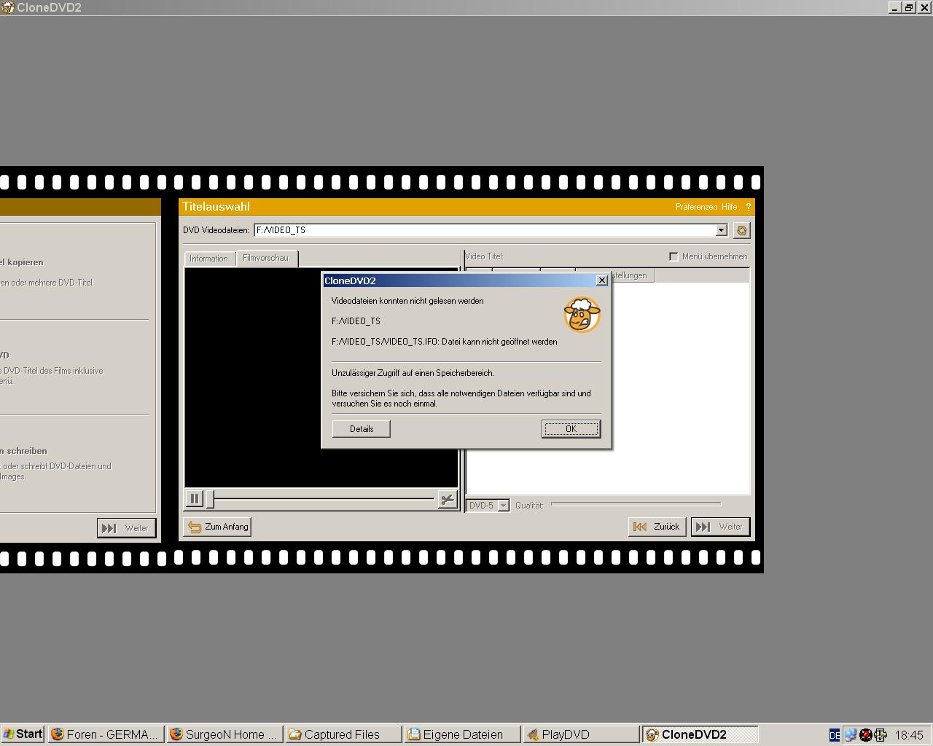Switch to the Information tab
The height and width of the screenshot is (746, 933).
click(x=208, y=259)
